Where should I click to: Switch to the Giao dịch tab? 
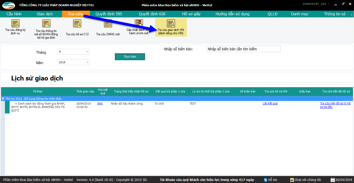(x=45, y=14)
